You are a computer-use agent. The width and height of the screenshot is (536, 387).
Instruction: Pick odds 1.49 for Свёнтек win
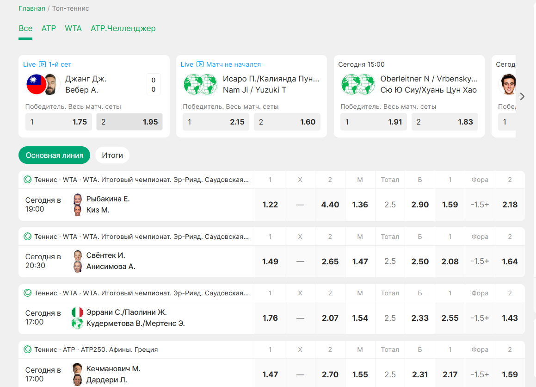[270, 262]
